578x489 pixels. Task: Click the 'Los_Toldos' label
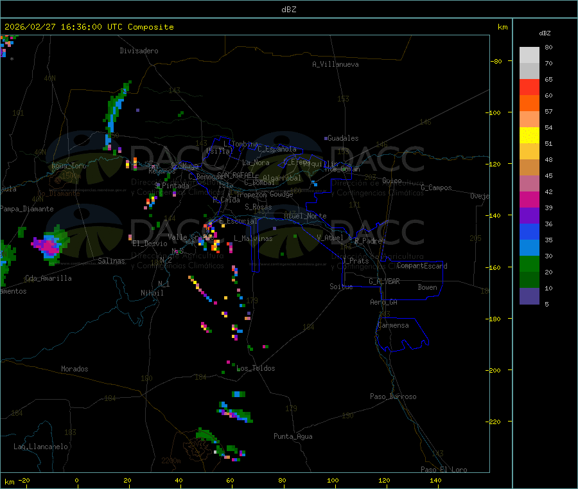[x=256, y=368]
